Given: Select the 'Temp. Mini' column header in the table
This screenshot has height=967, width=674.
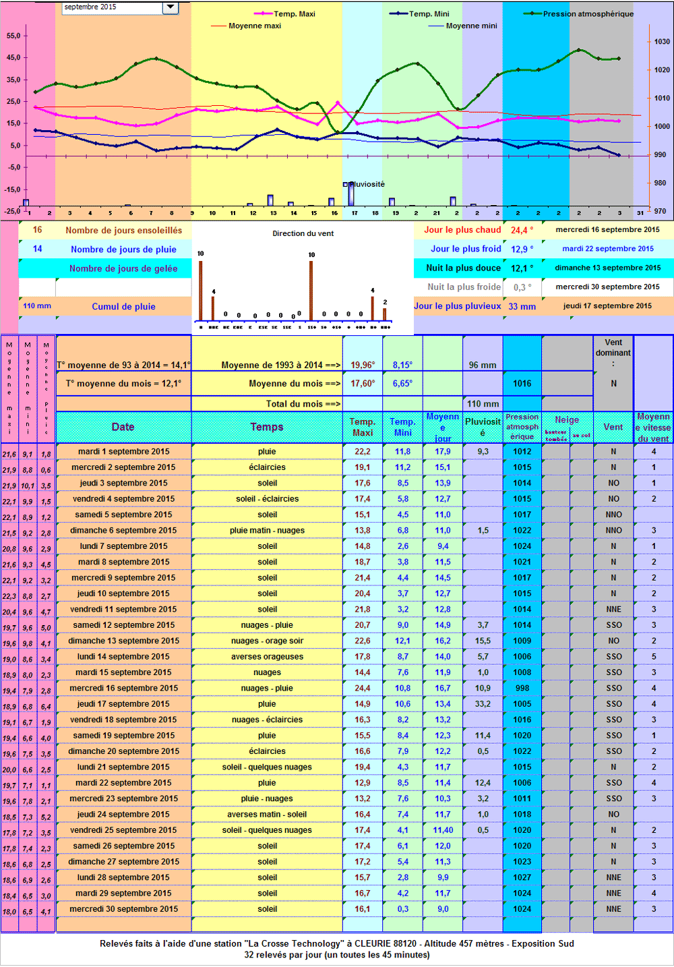Looking at the screenshot, I should pos(402,427).
